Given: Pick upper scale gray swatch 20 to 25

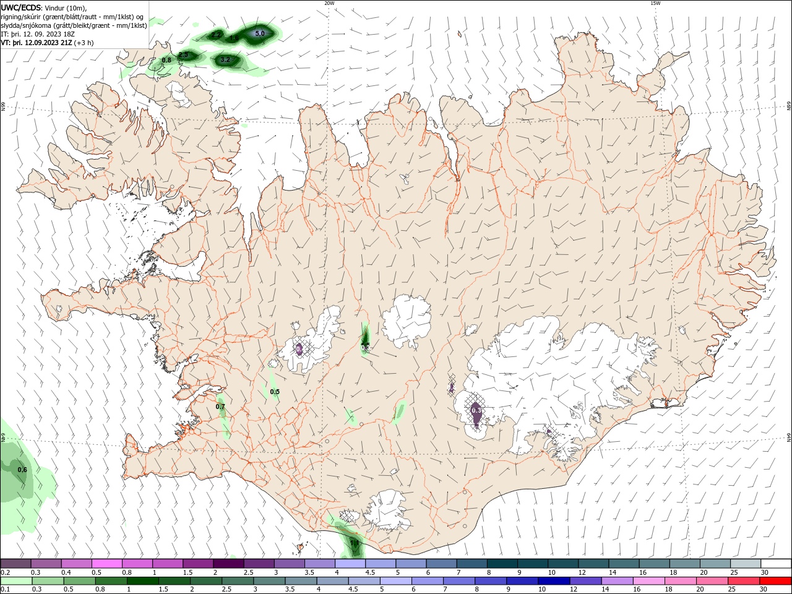Looking at the screenshot, I should click(x=715, y=564).
